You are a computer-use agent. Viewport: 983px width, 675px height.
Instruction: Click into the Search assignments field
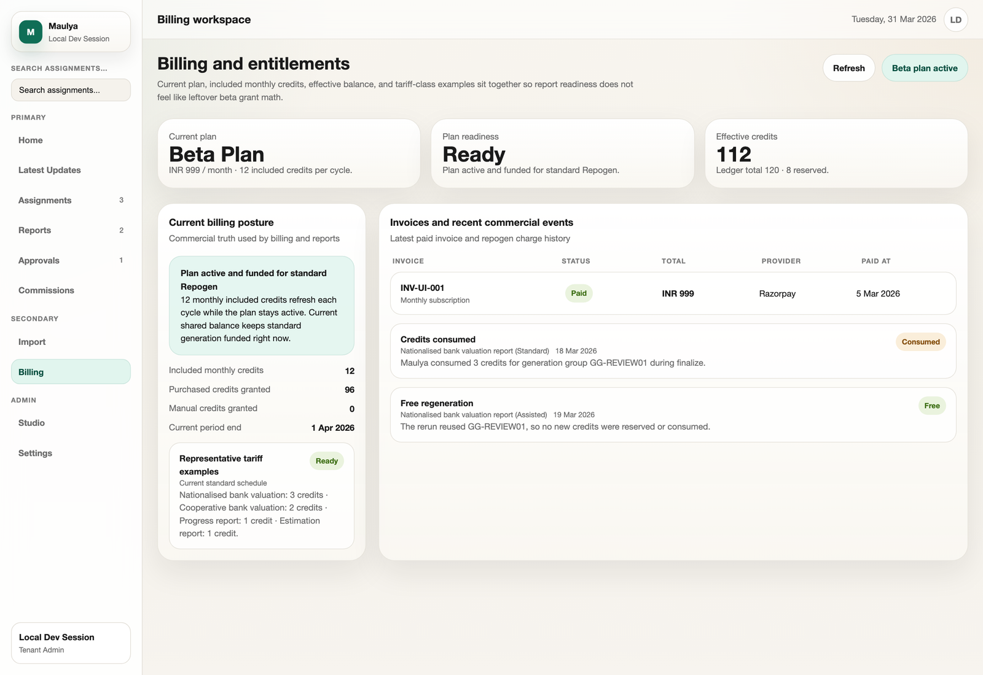[x=71, y=90]
